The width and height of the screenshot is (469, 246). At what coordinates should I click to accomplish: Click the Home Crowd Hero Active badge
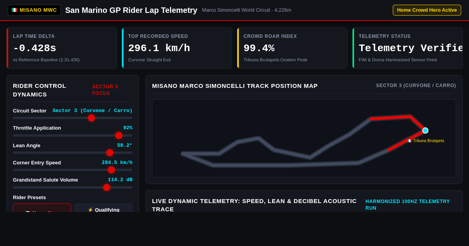427,10
